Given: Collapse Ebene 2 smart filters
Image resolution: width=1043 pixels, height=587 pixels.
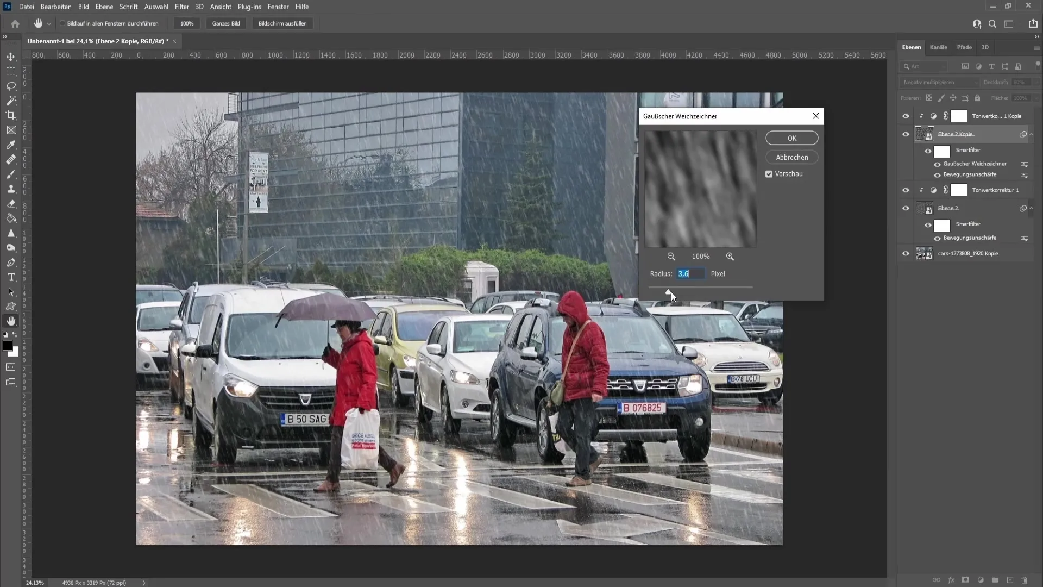Looking at the screenshot, I should click(x=1032, y=208).
